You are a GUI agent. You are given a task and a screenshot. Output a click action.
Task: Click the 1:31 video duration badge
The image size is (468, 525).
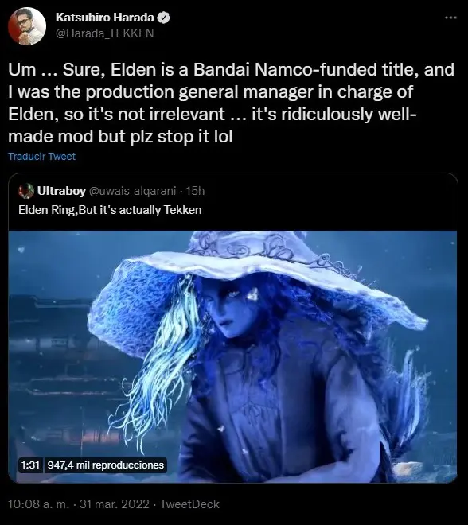tap(30, 465)
